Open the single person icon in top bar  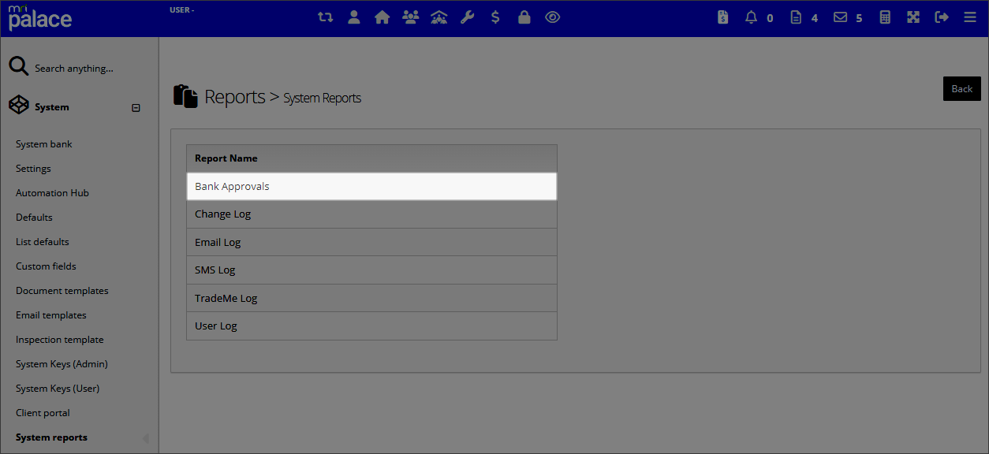click(x=354, y=17)
